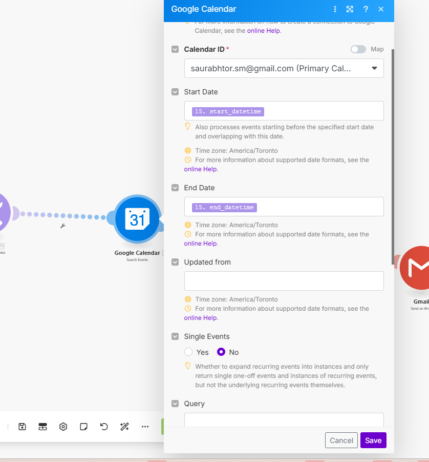Viewport: 429px width, 462px height.
Task: Click the scenario inputs icon in toolbar
Action: (x=42, y=426)
